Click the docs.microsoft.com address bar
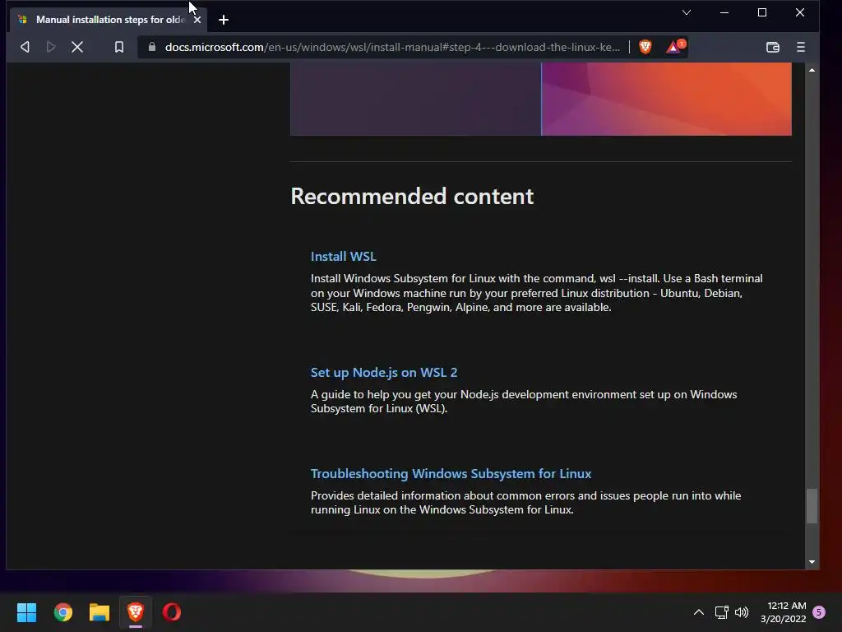The height and width of the screenshot is (632, 842). click(392, 47)
